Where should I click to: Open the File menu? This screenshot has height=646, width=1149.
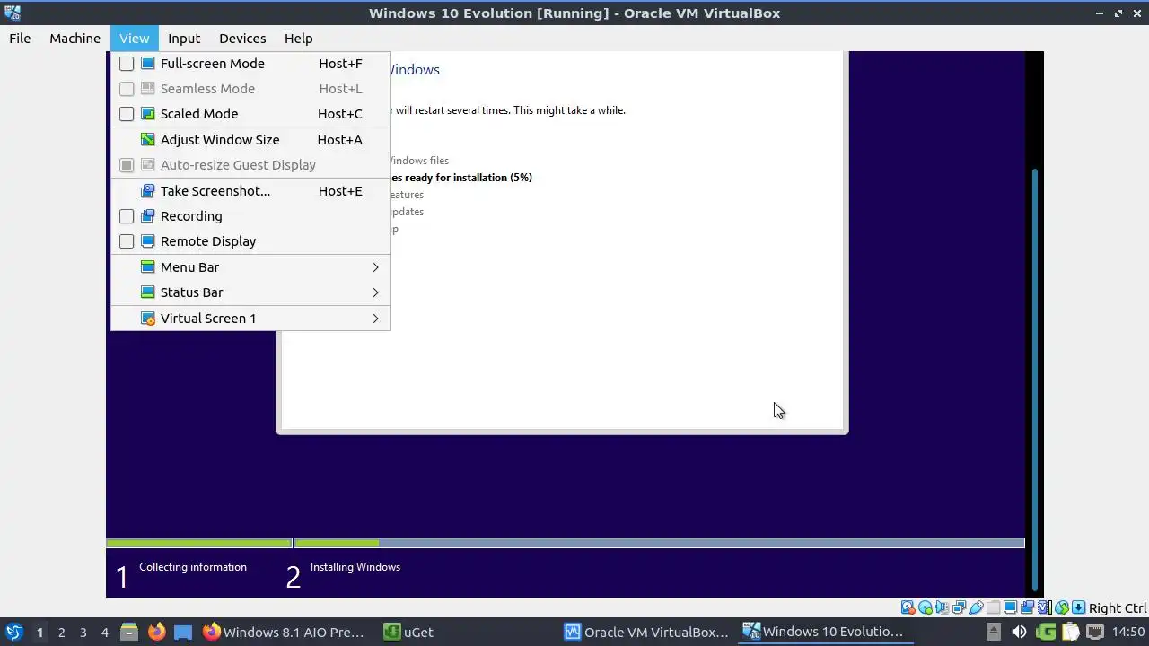20,39
